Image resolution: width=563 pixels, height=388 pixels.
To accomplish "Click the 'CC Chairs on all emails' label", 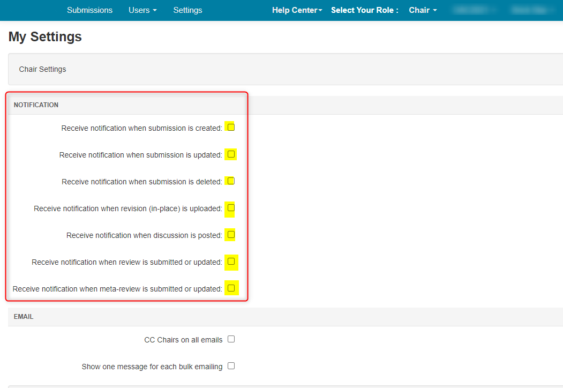I will 183,340.
